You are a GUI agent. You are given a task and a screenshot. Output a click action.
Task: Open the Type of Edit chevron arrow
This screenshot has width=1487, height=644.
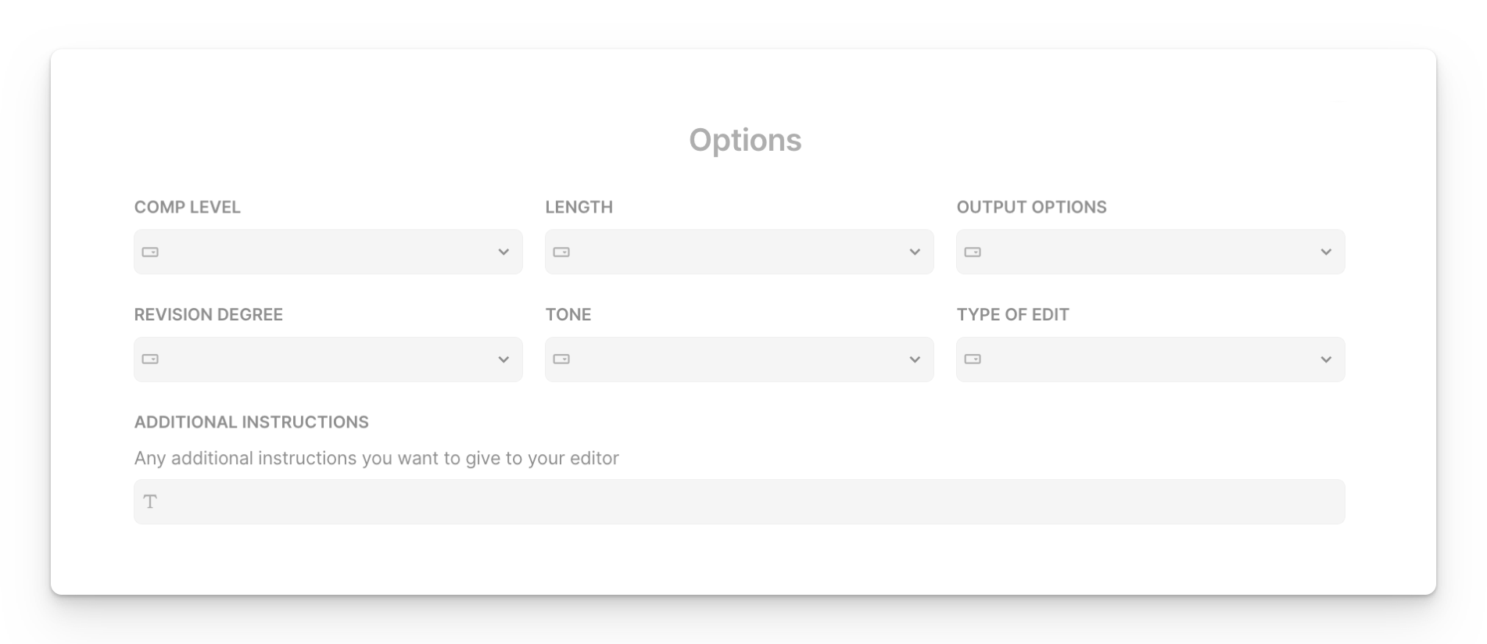click(x=1326, y=360)
